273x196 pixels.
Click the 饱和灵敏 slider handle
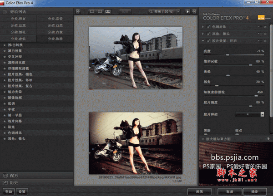coord(250,65)
